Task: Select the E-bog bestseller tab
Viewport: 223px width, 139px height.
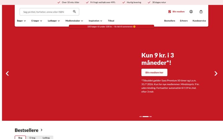Action: (x=33, y=137)
